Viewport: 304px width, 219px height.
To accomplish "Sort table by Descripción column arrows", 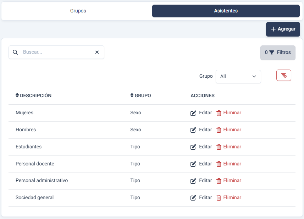I will click(x=17, y=95).
